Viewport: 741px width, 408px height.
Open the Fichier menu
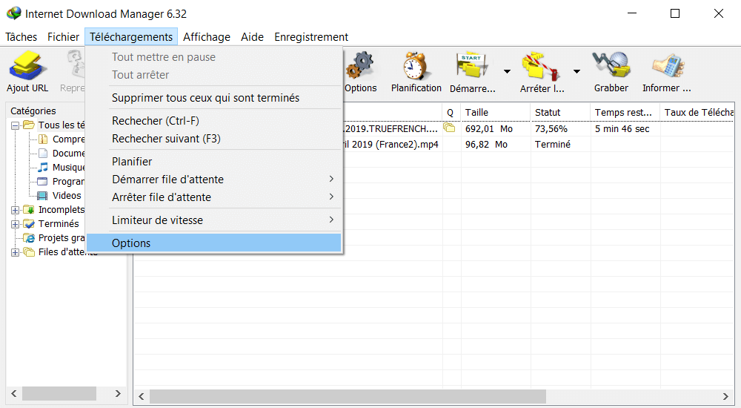[63, 37]
